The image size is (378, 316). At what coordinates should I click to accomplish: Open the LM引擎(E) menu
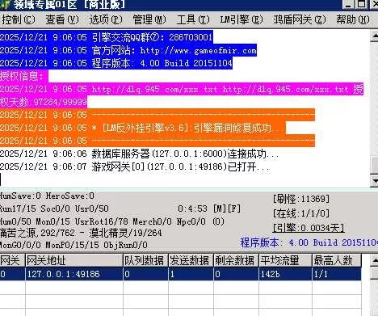(241, 19)
